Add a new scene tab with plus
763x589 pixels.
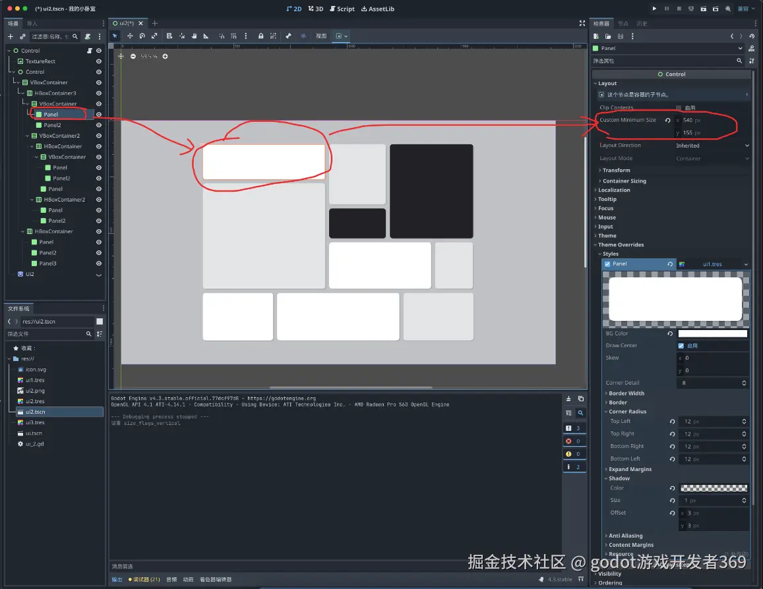(x=155, y=23)
